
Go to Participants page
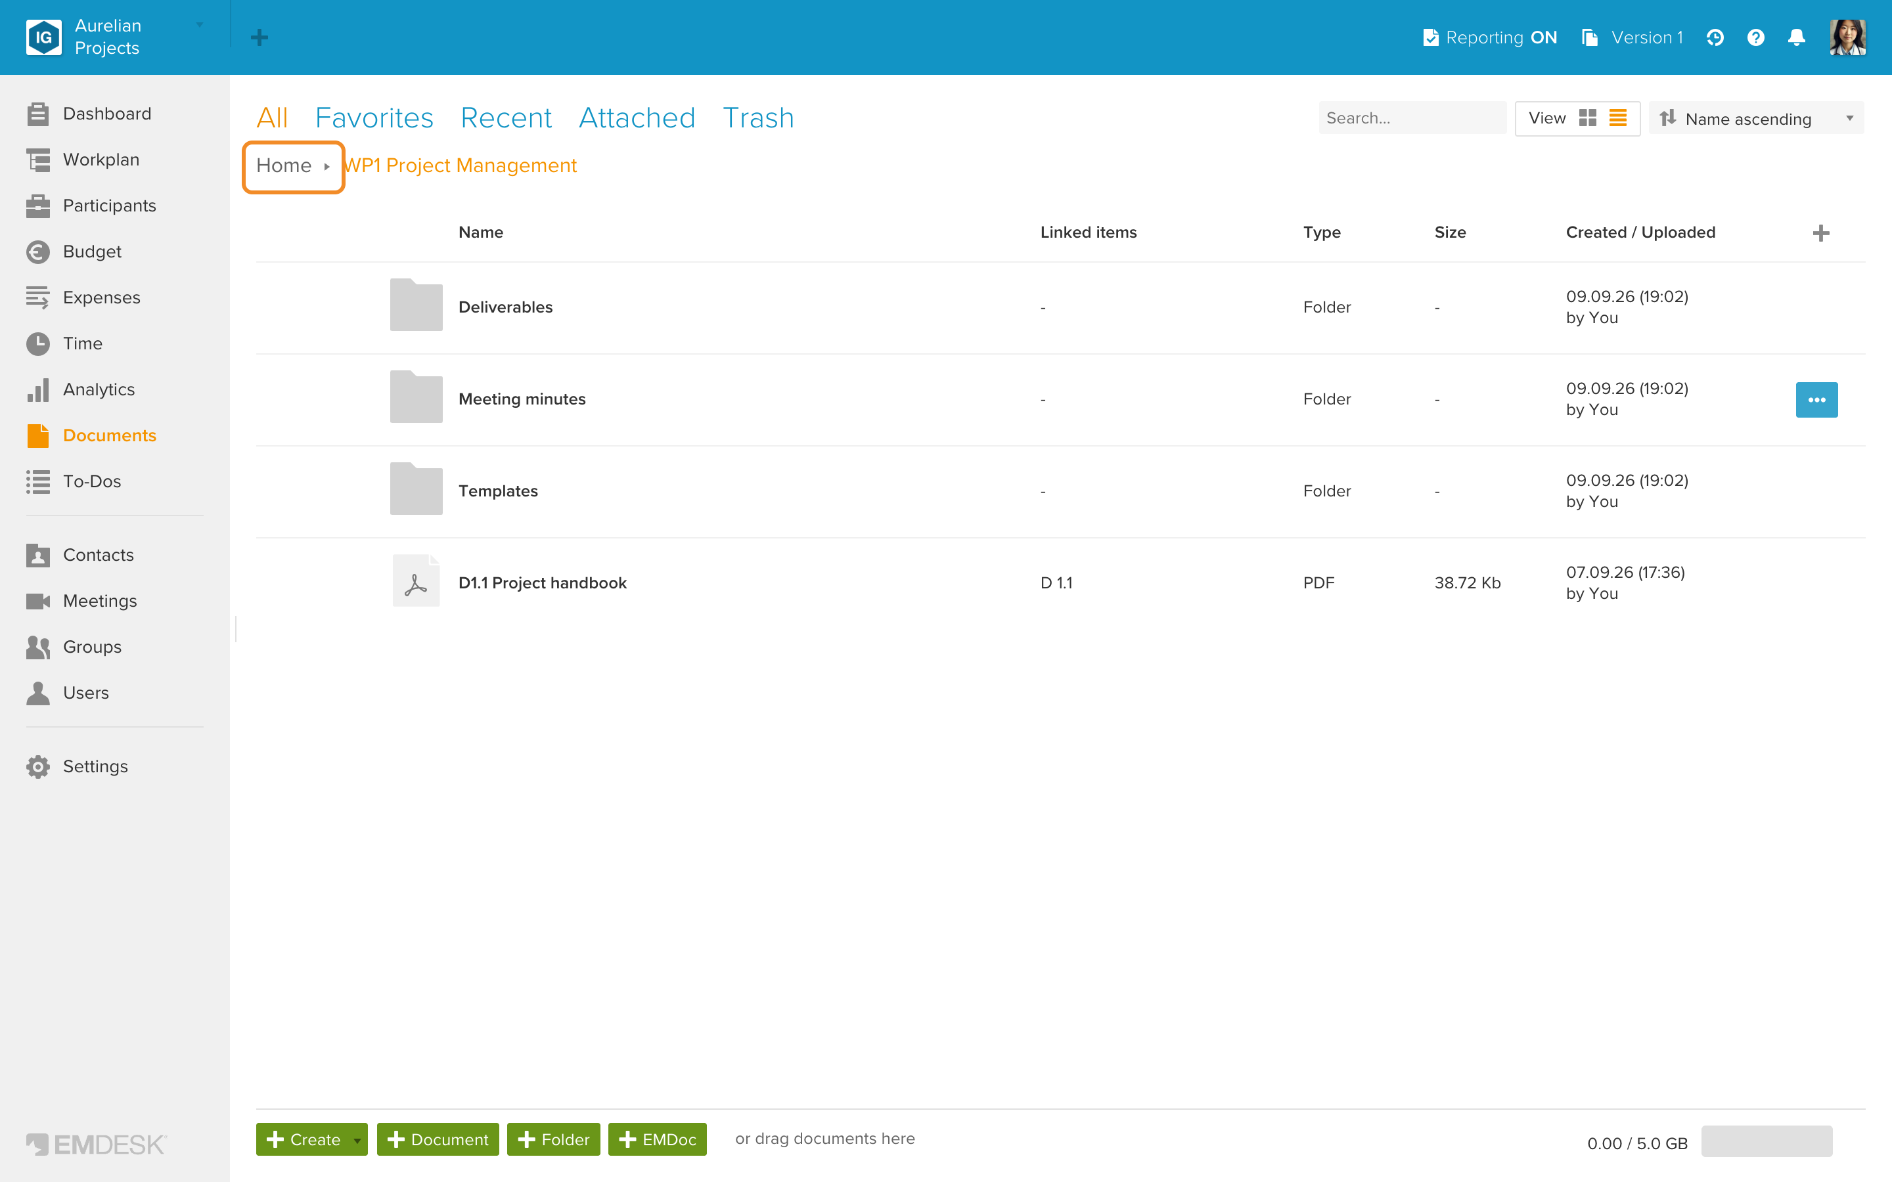click(91, 206)
